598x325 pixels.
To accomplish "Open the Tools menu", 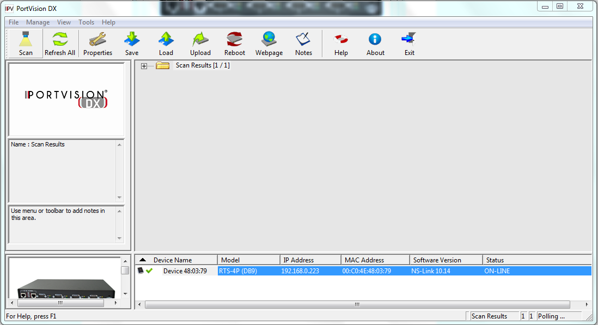I will click(x=86, y=22).
